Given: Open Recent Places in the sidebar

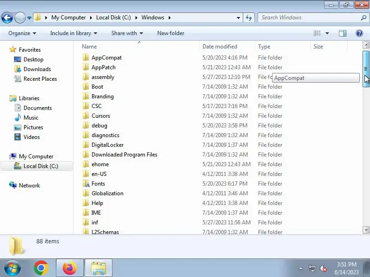Looking at the screenshot, I should point(40,78).
